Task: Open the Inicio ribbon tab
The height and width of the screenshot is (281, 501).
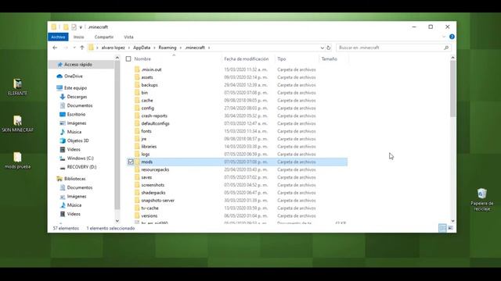Action: coord(78,37)
